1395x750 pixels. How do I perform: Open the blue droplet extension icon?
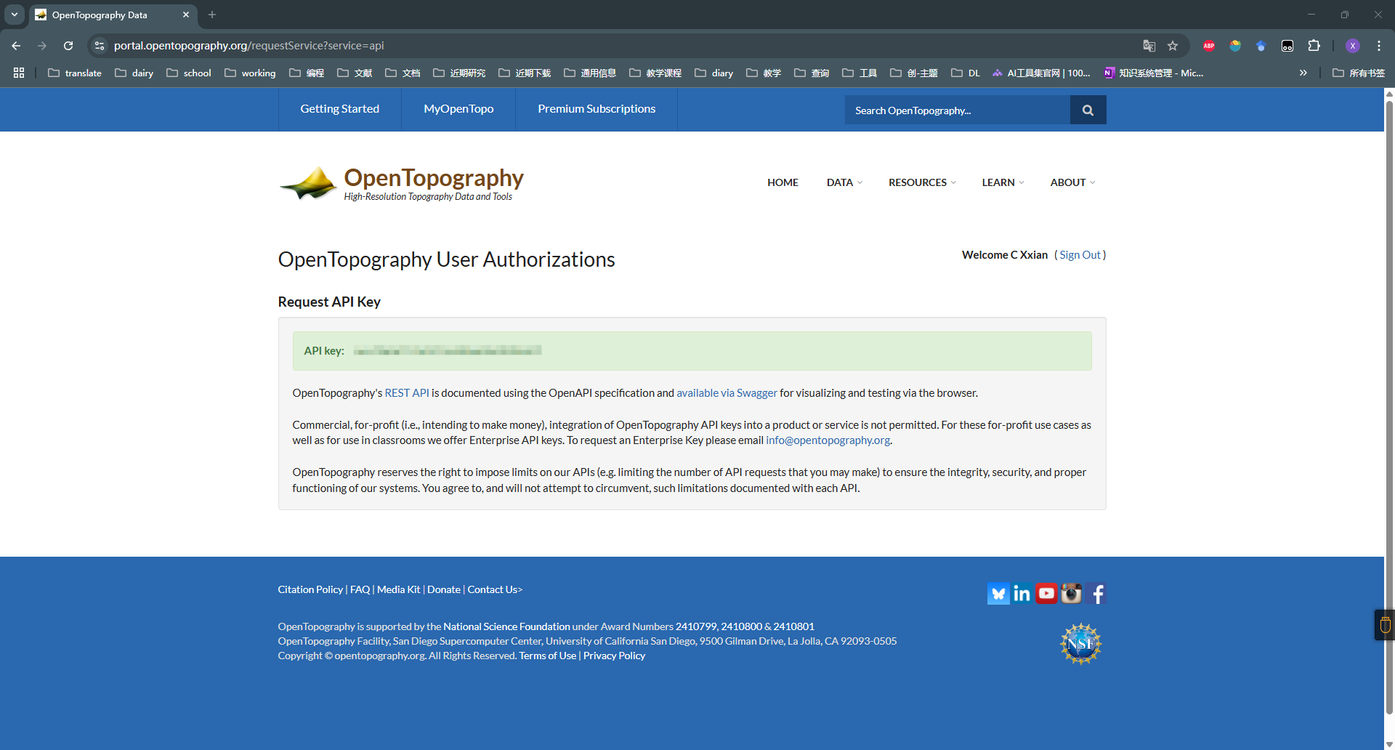tap(1261, 46)
